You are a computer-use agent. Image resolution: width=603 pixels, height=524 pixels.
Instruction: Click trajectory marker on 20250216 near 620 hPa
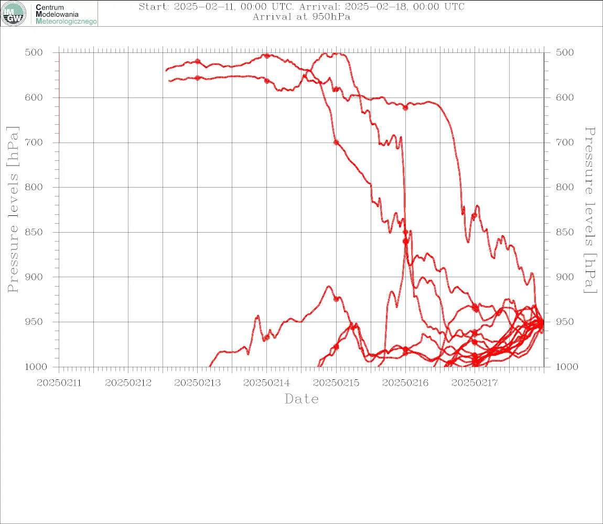pos(405,107)
